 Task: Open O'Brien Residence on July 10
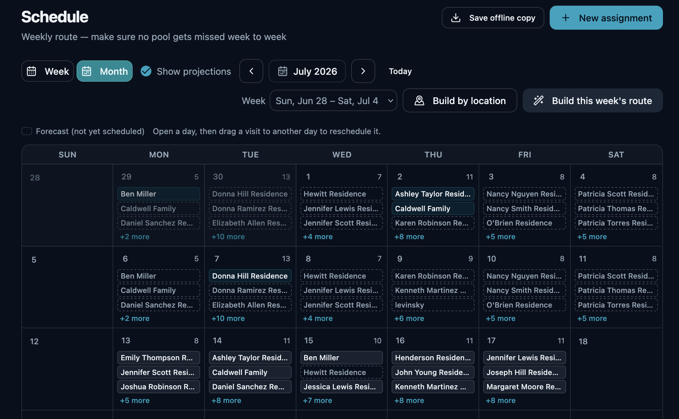tap(525, 305)
